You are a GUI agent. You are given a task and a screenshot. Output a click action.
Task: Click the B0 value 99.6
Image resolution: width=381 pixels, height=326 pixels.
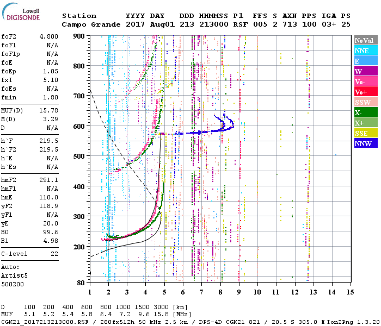point(51,232)
